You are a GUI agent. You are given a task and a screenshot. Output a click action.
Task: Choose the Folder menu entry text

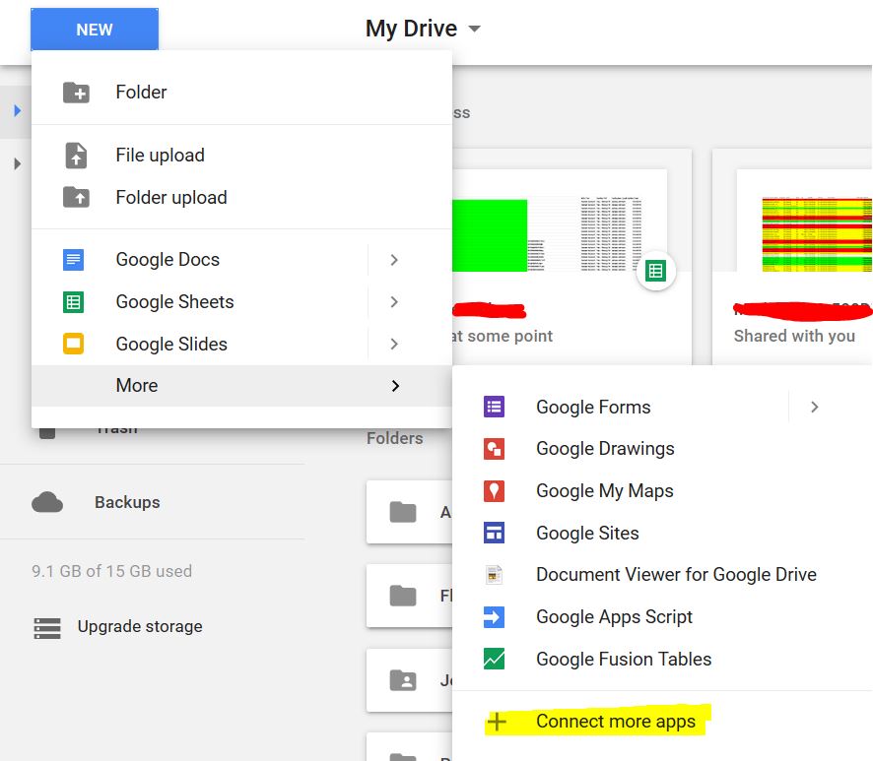coord(141,93)
